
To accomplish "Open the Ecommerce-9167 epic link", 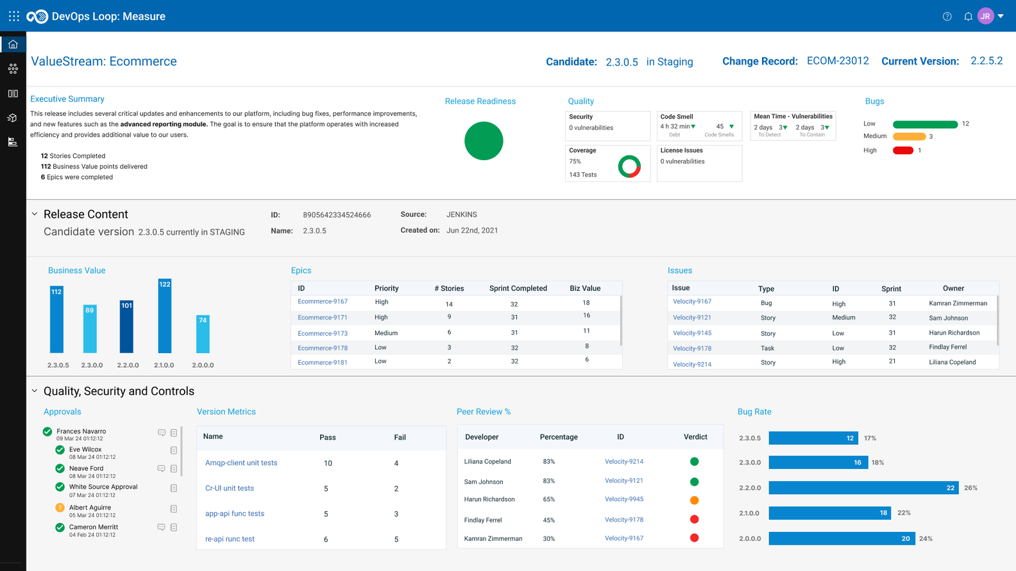I will click(323, 301).
